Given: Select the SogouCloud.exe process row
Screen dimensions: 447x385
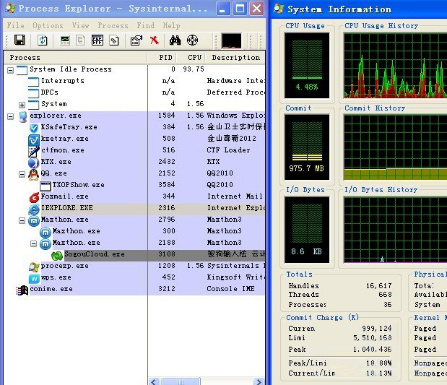Looking at the screenshot, I should click(x=94, y=254).
